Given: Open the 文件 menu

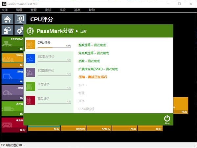Looking at the screenshot, I should [x=4, y=10].
